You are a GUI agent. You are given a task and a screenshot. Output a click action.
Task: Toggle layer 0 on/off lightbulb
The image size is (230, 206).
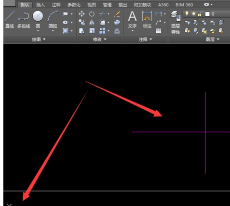coord(187,13)
